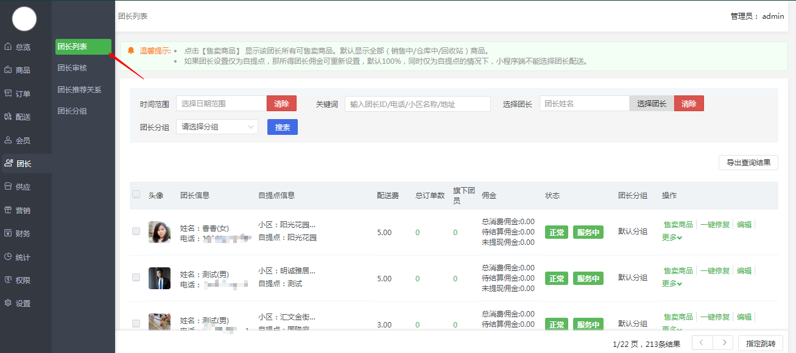This screenshot has width=796, height=353.
Task: Click the delivery fee 3.00 cell
Action: pos(384,325)
